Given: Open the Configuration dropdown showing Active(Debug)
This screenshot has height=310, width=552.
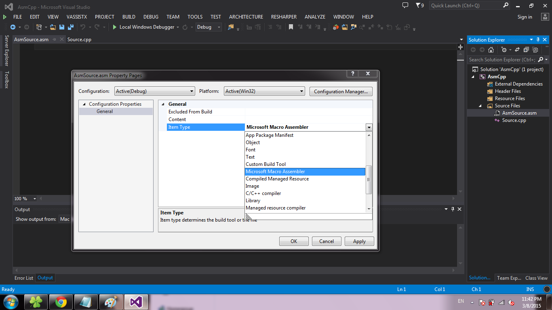Looking at the screenshot, I should 155,91.
